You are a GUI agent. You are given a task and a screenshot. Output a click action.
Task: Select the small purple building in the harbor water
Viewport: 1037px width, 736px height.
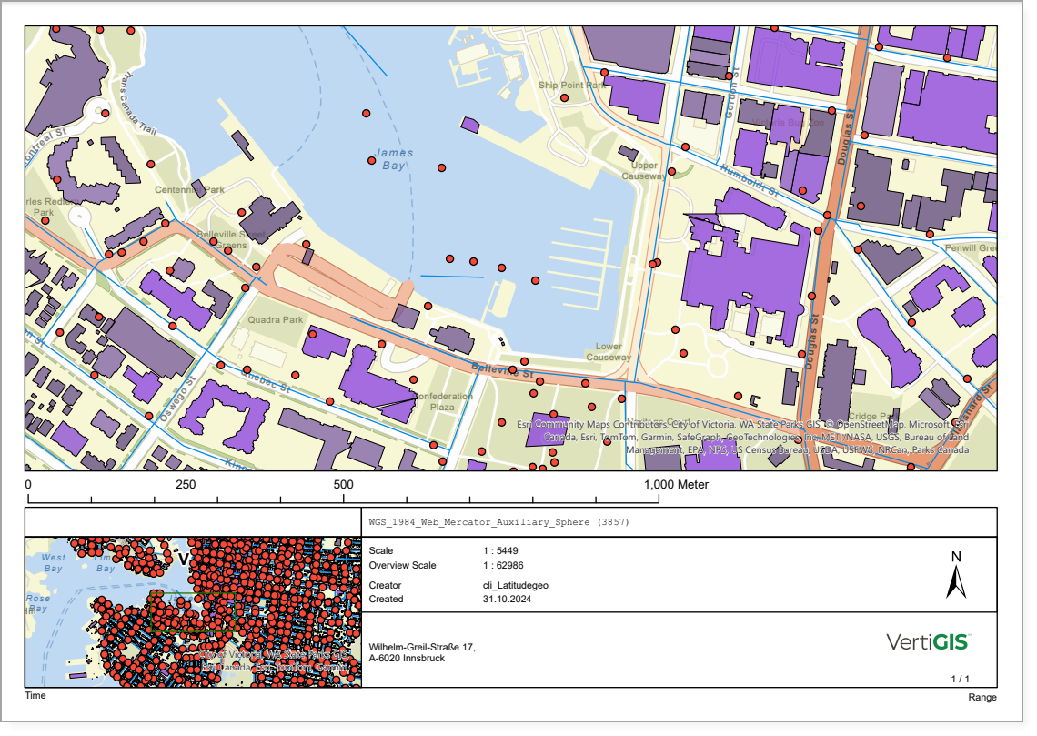(469, 124)
